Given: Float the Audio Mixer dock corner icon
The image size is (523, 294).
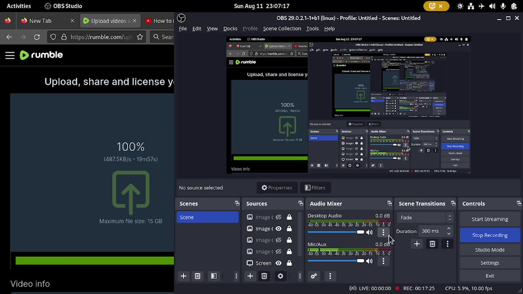Looking at the screenshot, I should (389, 203).
